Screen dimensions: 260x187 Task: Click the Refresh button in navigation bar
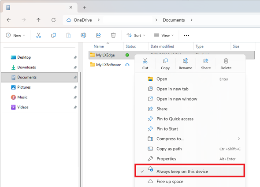point(53,20)
